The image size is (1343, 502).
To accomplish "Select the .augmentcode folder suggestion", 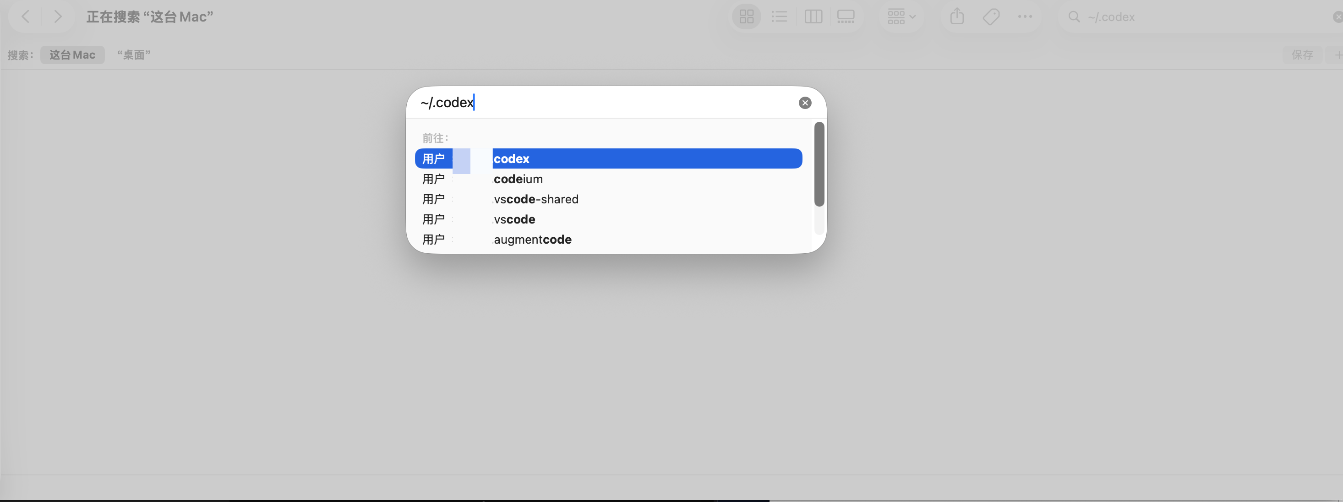I will tap(608, 239).
